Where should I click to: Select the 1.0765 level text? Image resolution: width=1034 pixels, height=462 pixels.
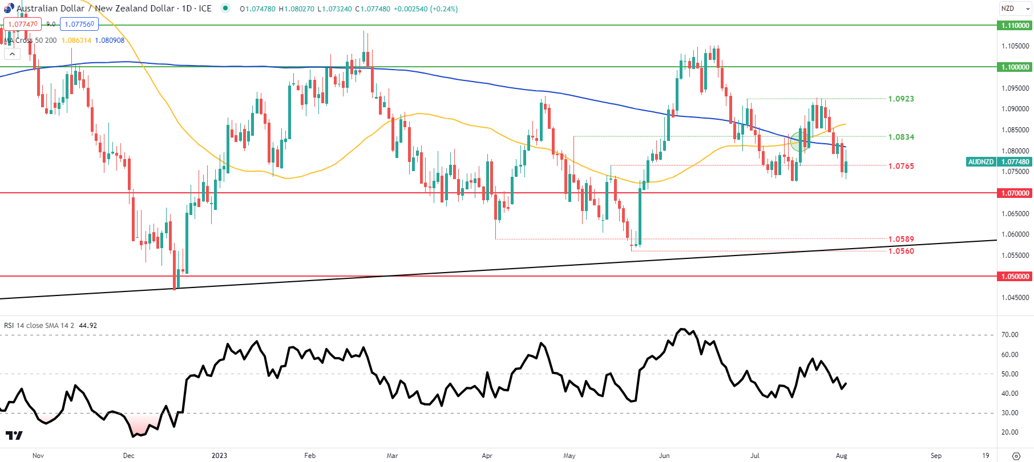pyautogui.click(x=901, y=166)
